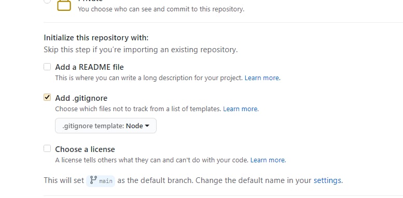Click the Initialize this repository with heading
403x198 pixels.
coord(96,38)
